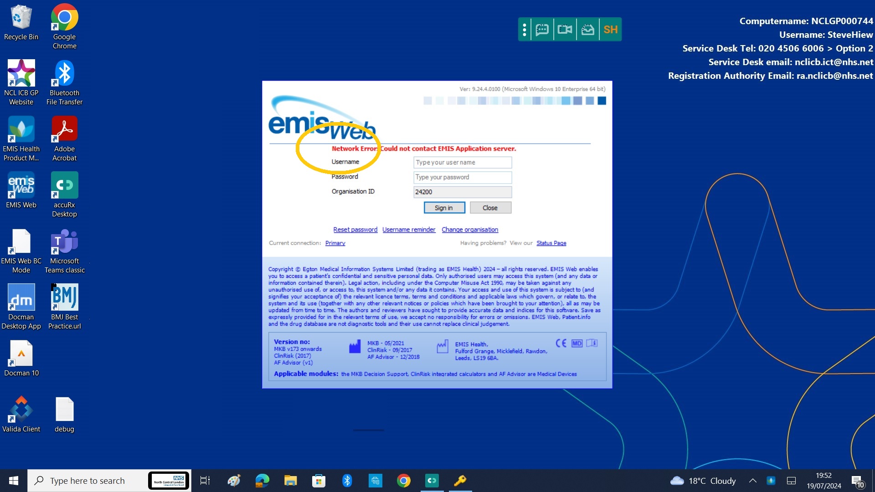
Task: Expand the 18°C Cloudy weather widget
Action: click(702, 481)
